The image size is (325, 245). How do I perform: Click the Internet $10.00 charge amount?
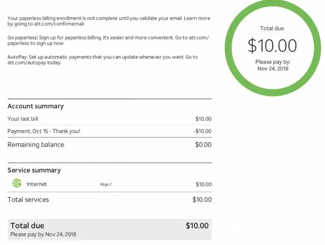click(x=203, y=184)
